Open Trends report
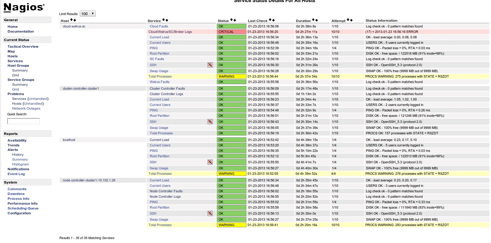The height and width of the screenshot is (243, 491). click(14, 145)
